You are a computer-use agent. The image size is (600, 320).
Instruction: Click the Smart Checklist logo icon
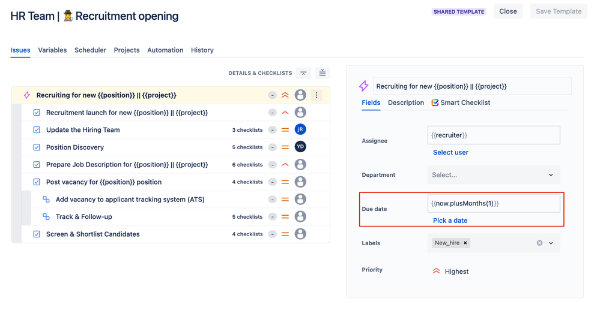pyautogui.click(x=435, y=102)
